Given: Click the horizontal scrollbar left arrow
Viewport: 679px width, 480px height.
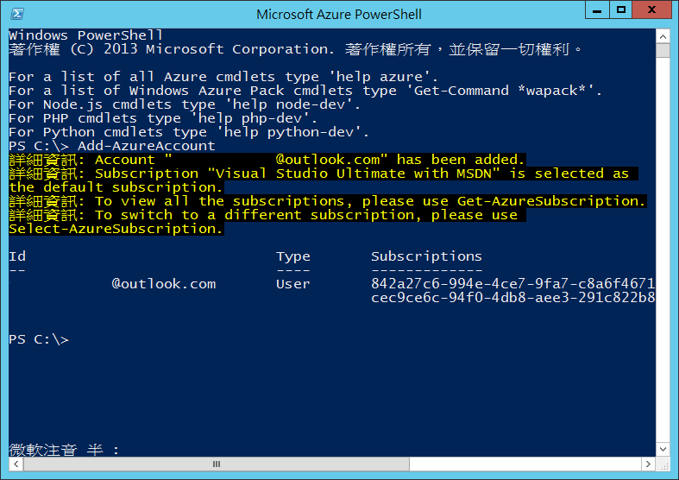Looking at the screenshot, I should 16,465.
